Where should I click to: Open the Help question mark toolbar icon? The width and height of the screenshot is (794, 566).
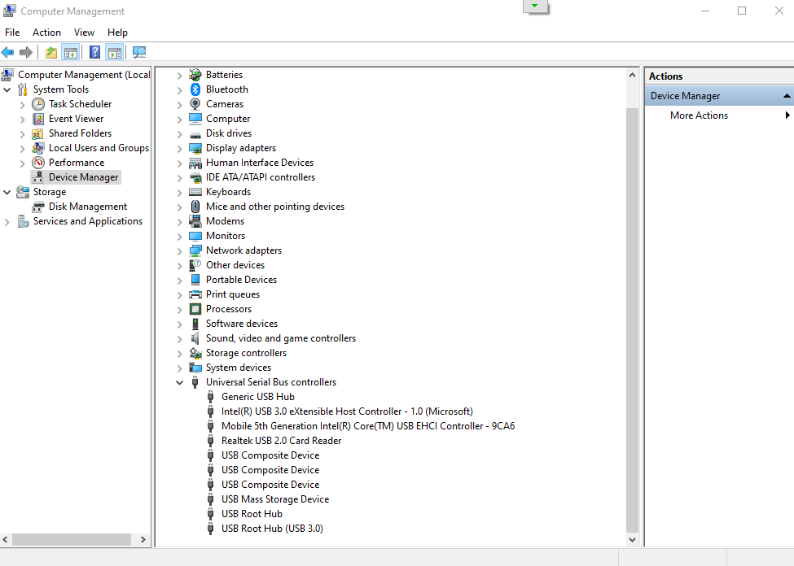click(94, 52)
